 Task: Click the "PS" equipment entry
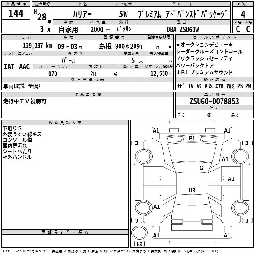click(240, 86)
